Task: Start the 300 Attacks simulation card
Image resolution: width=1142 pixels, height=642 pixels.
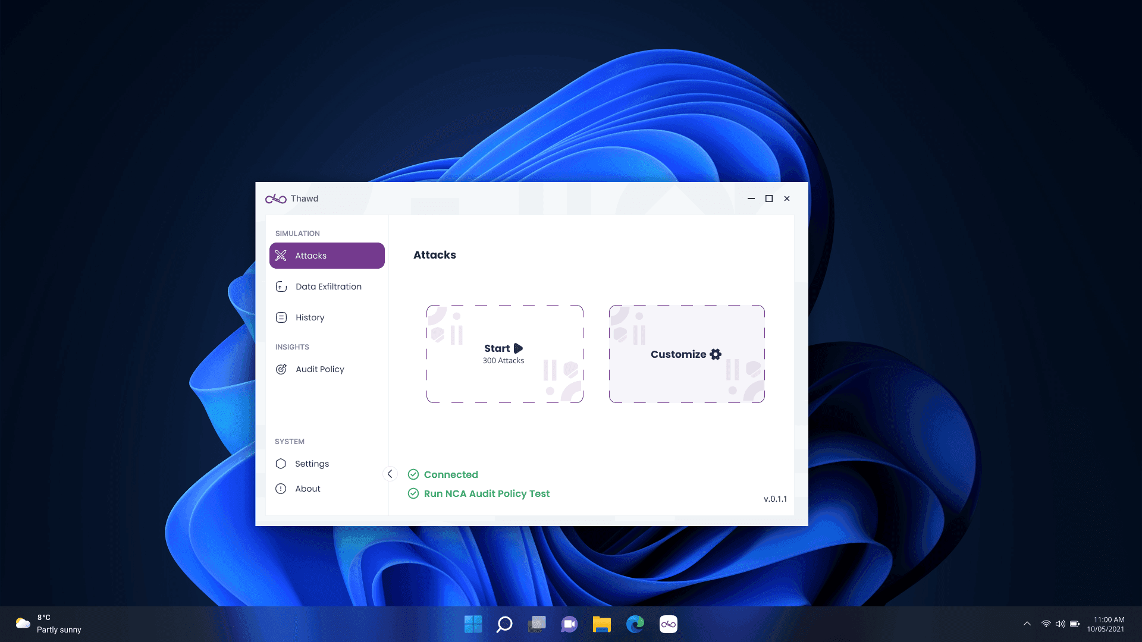Action: click(x=505, y=354)
